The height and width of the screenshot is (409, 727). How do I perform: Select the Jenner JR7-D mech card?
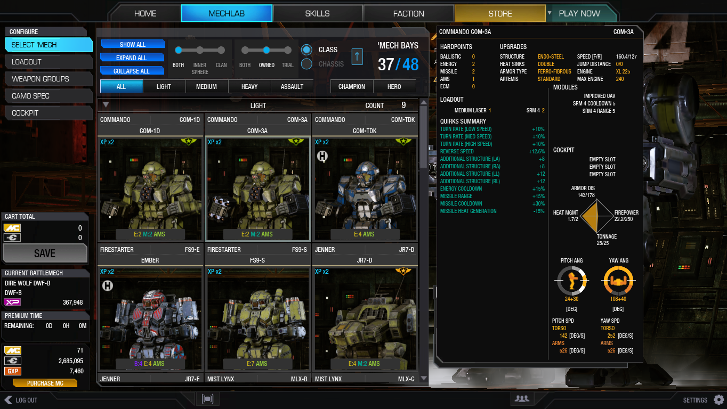coord(365,308)
